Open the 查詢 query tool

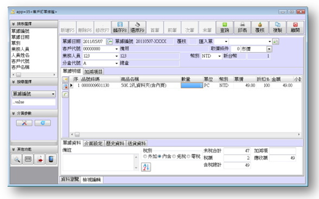click(x=225, y=27)
